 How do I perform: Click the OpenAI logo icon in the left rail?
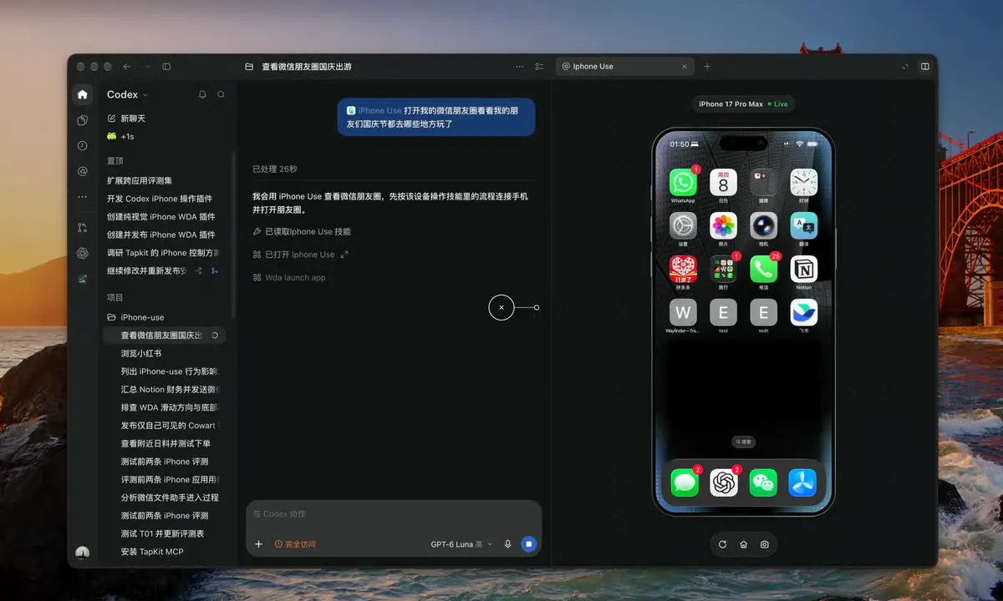click(x=82, y=253)
